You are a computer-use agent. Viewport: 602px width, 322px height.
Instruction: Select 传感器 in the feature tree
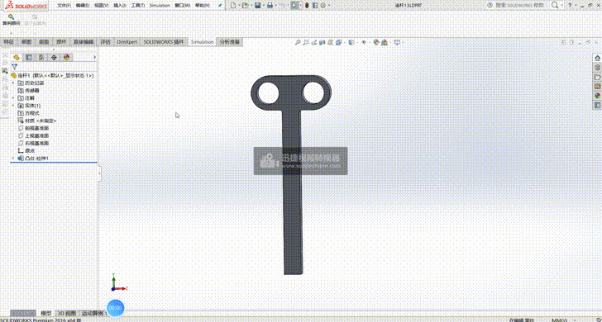[x=29, y=91]
